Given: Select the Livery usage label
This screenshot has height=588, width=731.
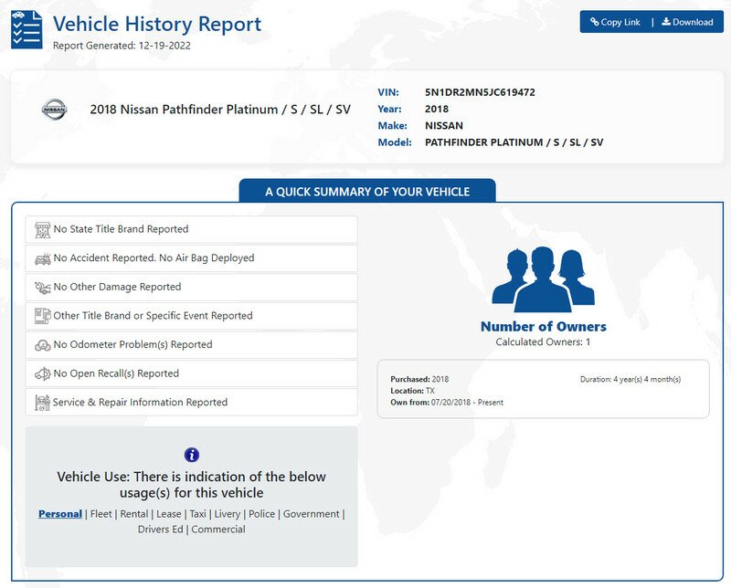Looking at the screenshot, I should click(227, 514).
